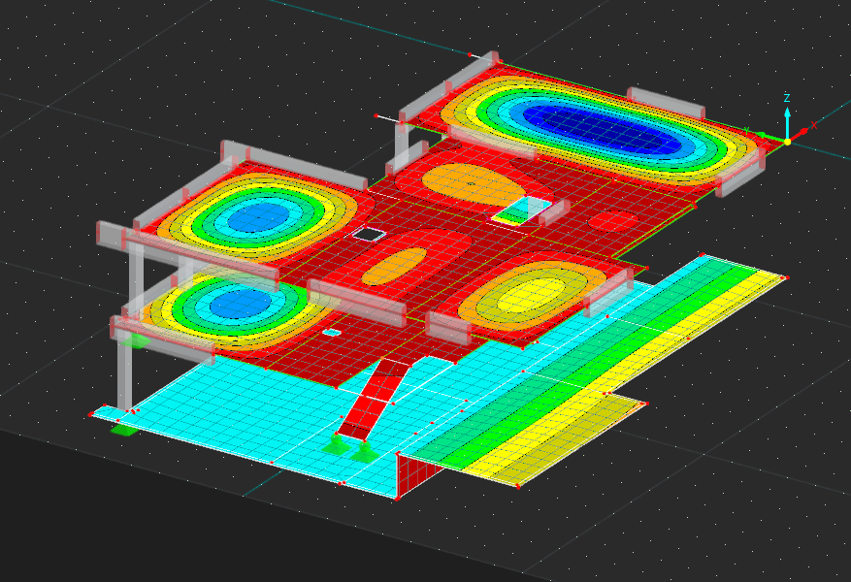
Task: Click the green support under the tall left column
Action: click(133, 340)
